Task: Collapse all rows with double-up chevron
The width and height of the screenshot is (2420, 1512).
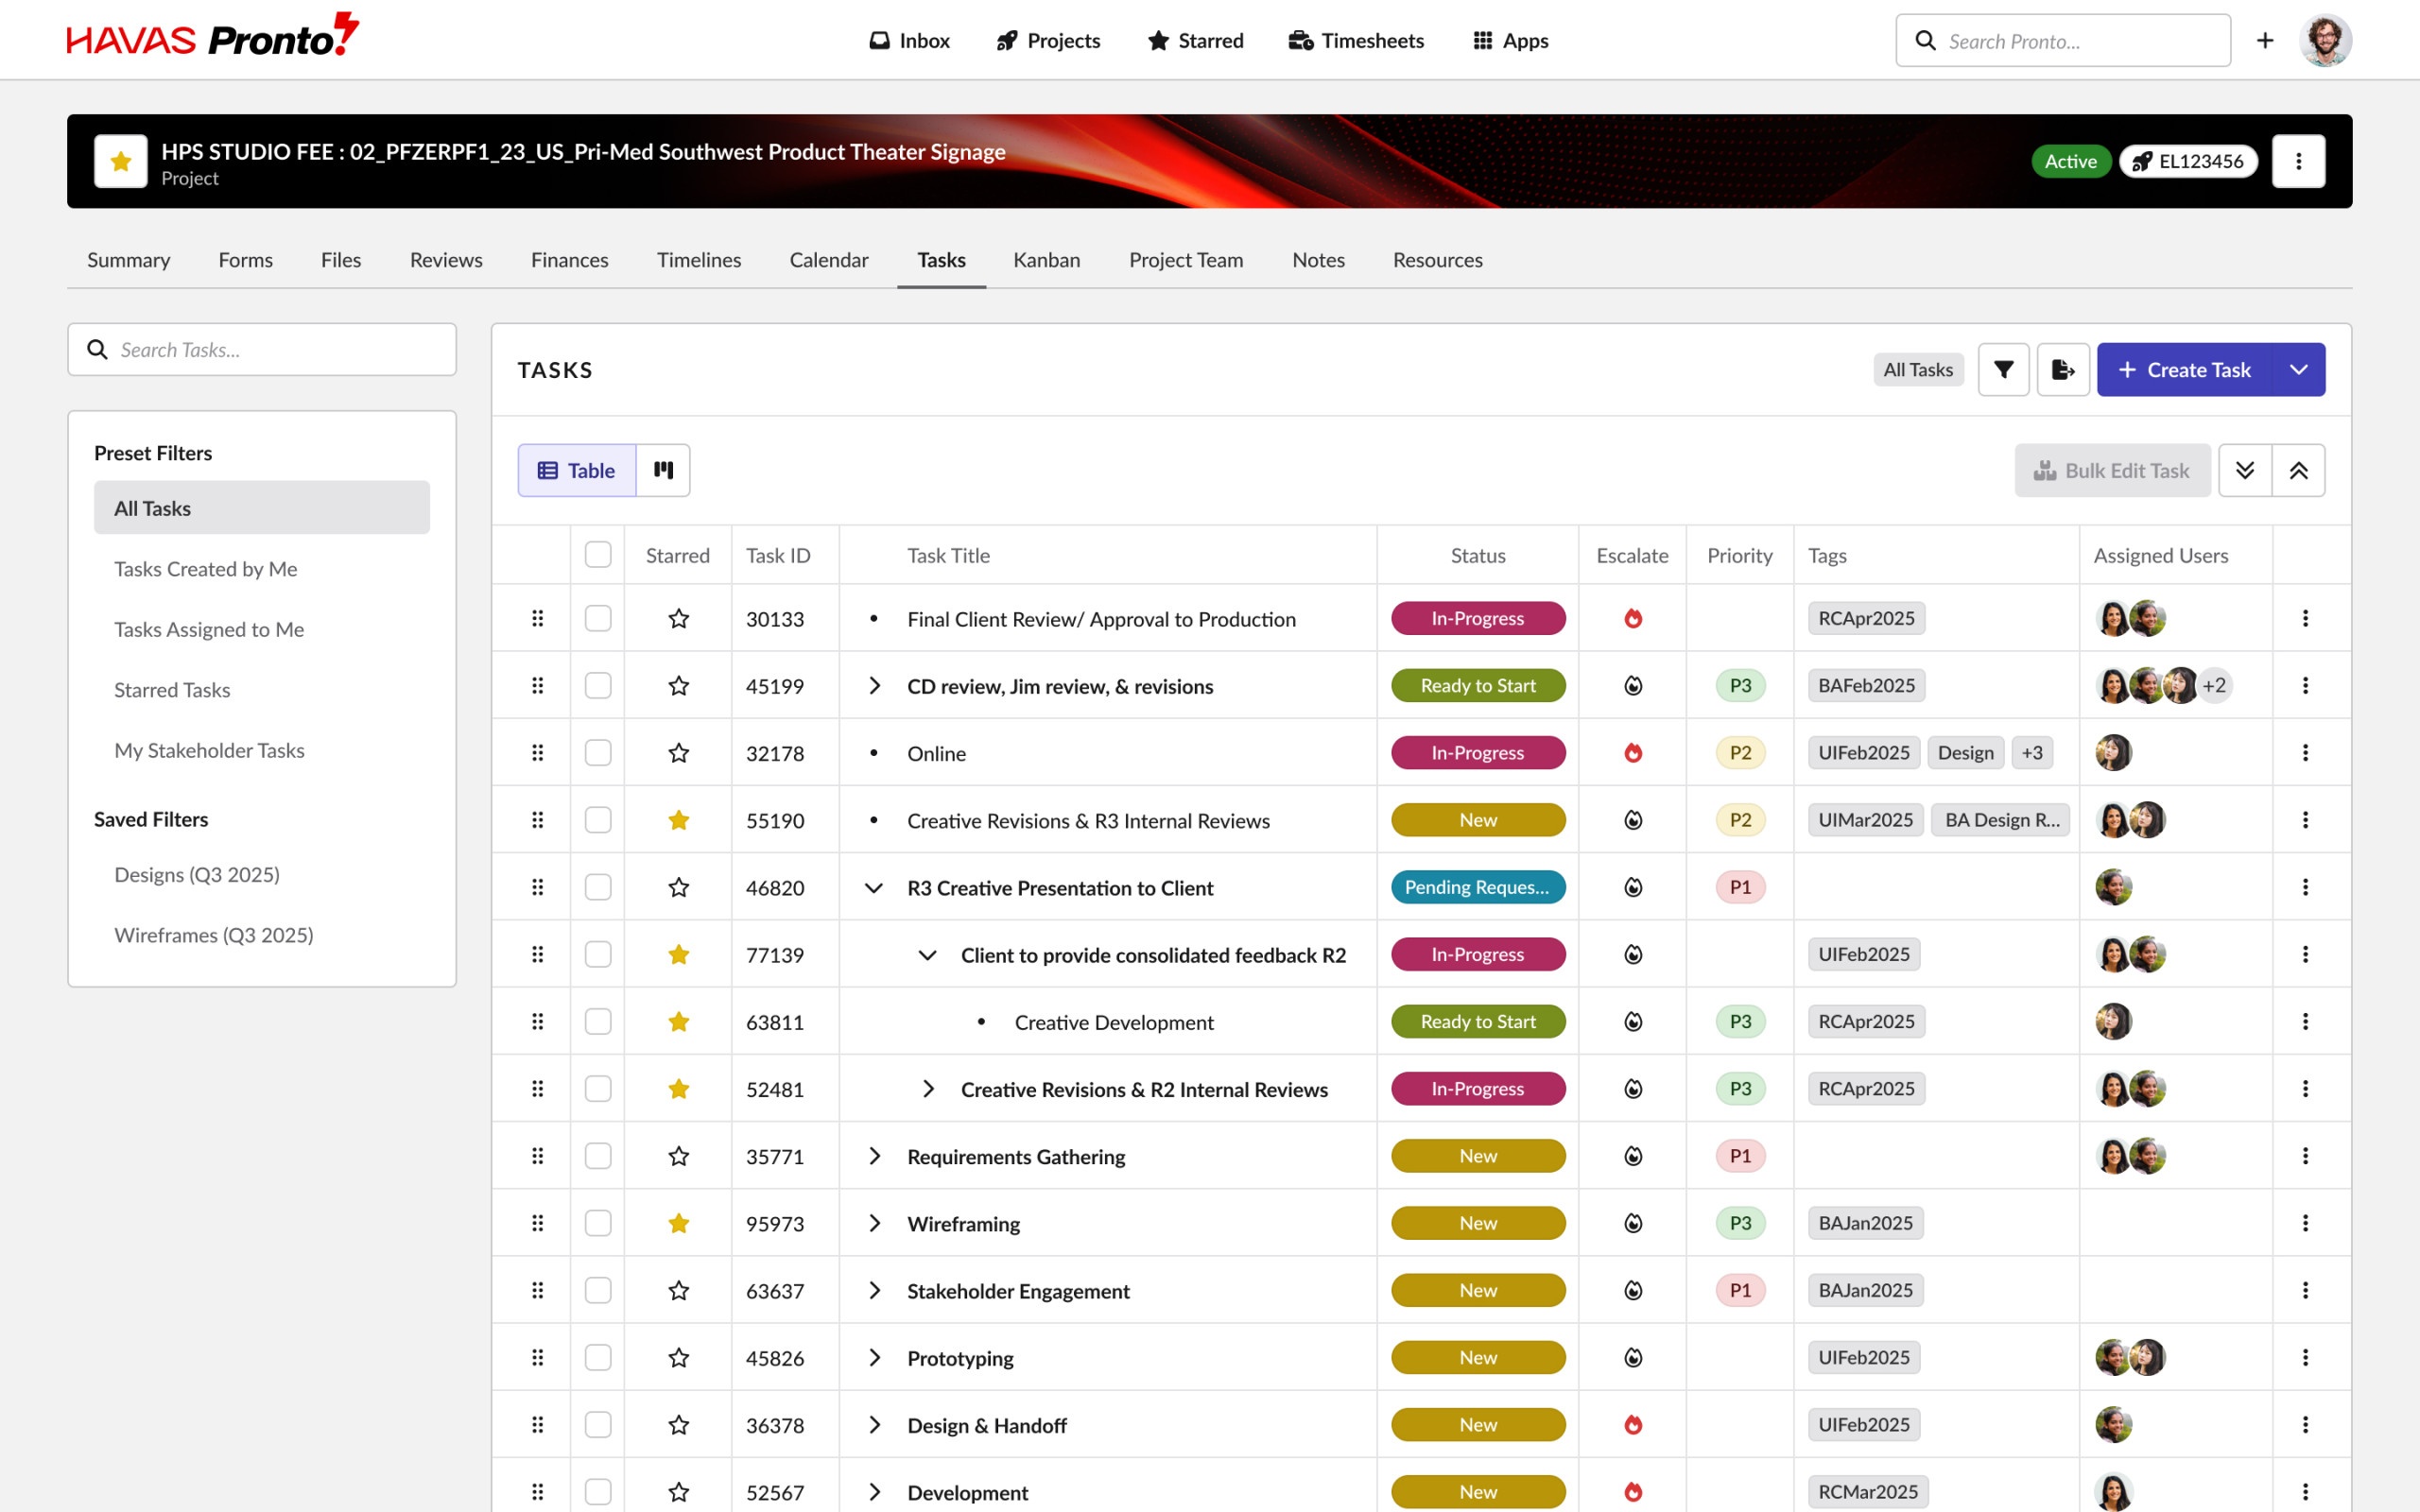Action: [2298, 470]
